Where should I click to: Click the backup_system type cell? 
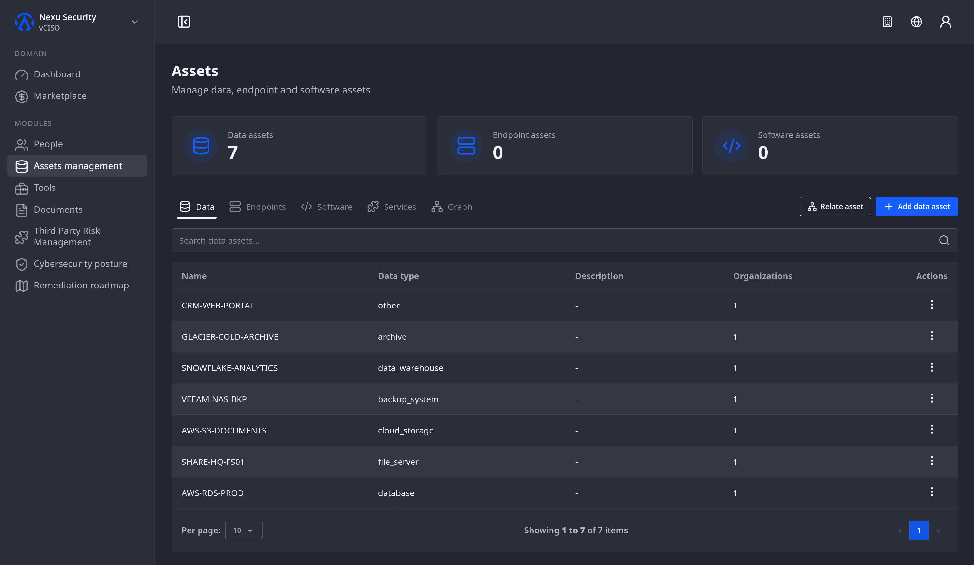[x=408, y=399]
